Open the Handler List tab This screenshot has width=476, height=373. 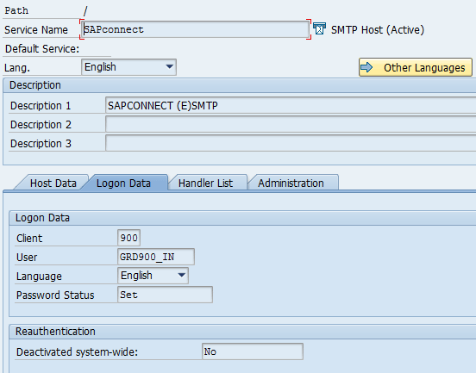205,183
